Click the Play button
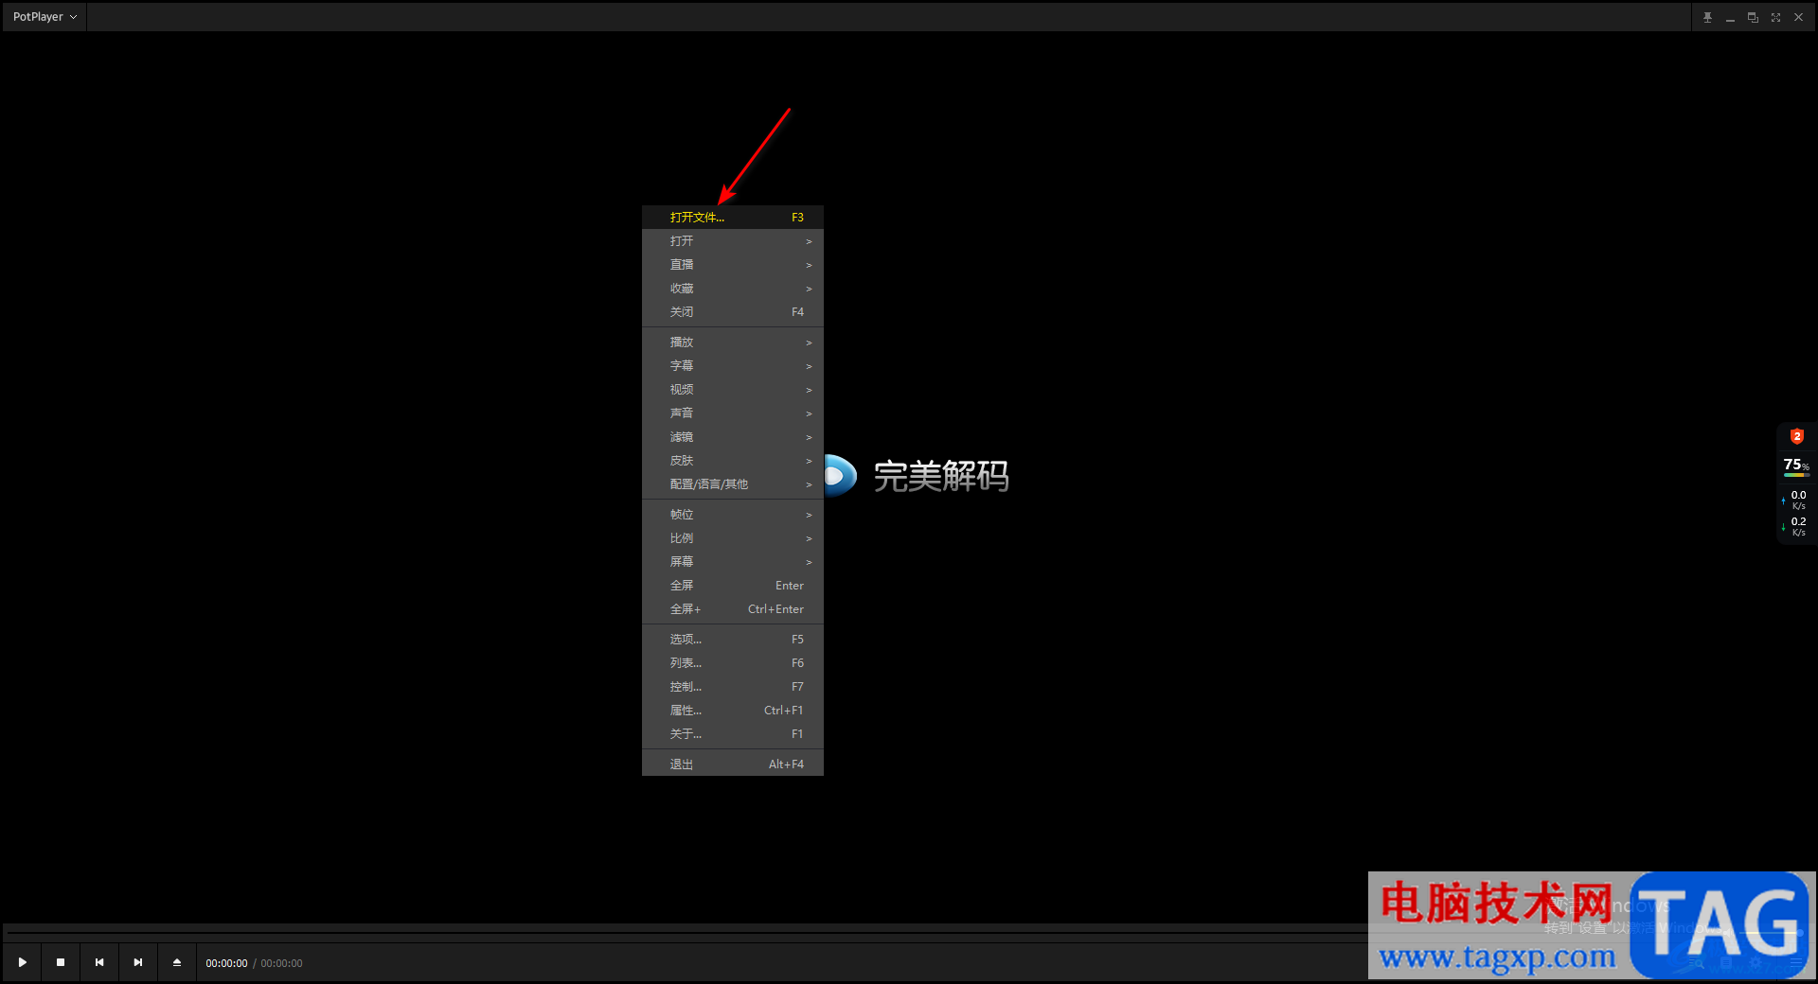Viewport: 1818px width, 984px height. tap(23, 962)
